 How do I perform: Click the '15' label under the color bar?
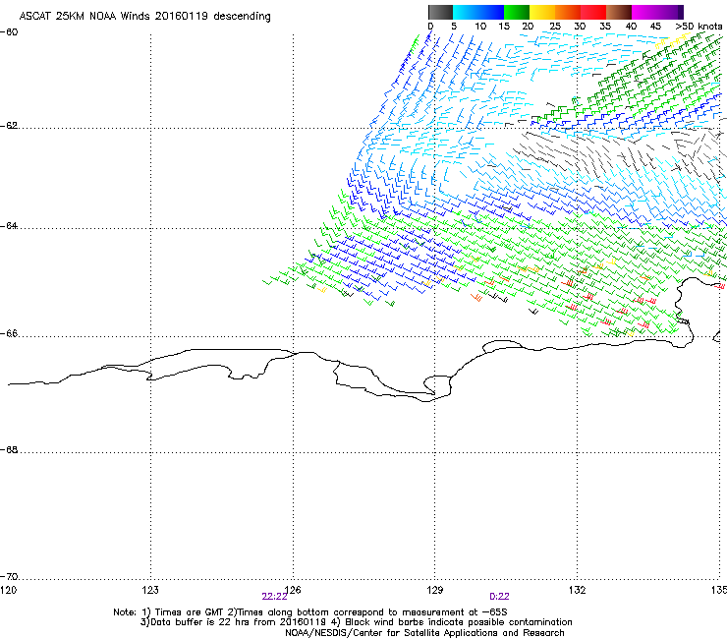click(x=504, y=27)
